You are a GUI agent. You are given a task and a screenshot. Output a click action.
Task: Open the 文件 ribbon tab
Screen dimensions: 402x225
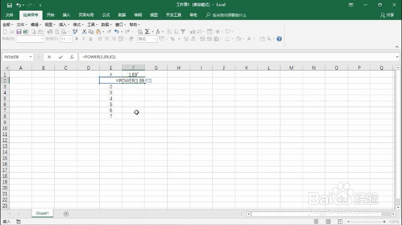click(9, 15)
